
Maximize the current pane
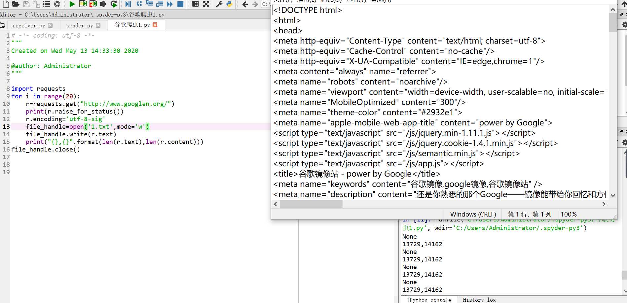click(196, 4)
